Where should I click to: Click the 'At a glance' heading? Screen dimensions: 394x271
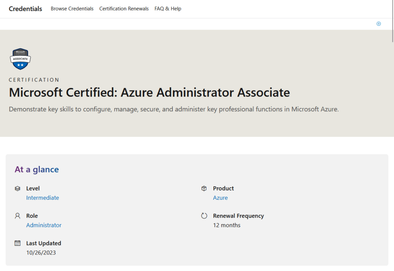pyautogui.click(x=37, y=169)
